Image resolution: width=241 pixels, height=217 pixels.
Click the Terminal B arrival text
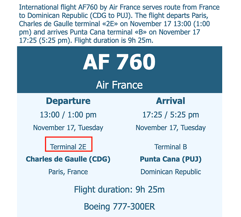(x=170, y=147)
